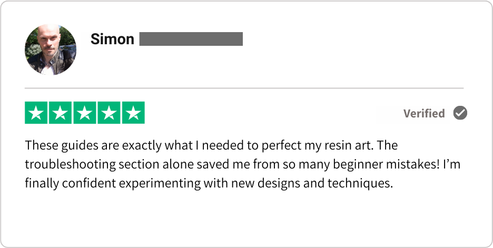This screenshot has width=493, height=248.
Task: Click the first green star
Action: tap(36, 113)
